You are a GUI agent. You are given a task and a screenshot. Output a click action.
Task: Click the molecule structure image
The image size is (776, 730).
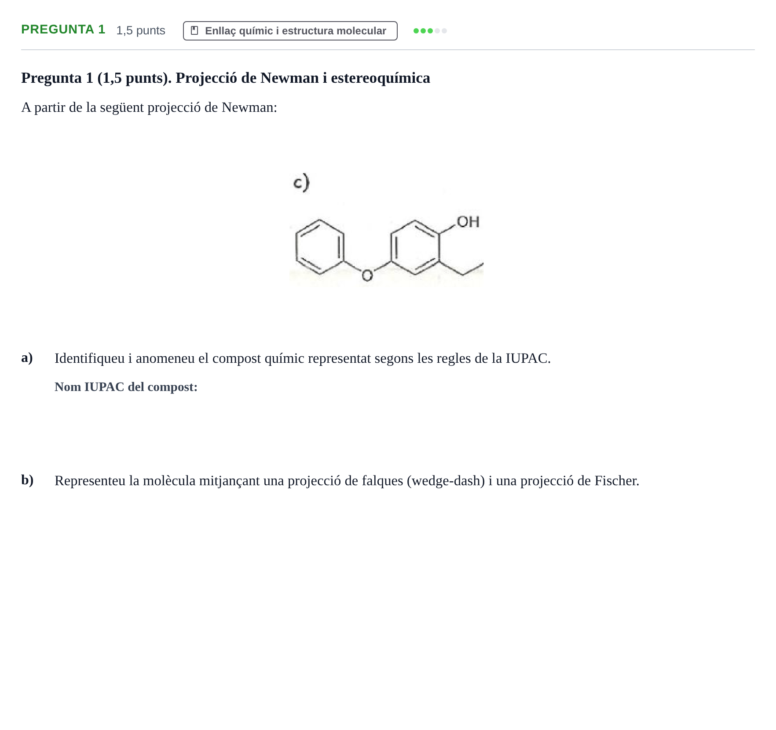tap(386, 229)
